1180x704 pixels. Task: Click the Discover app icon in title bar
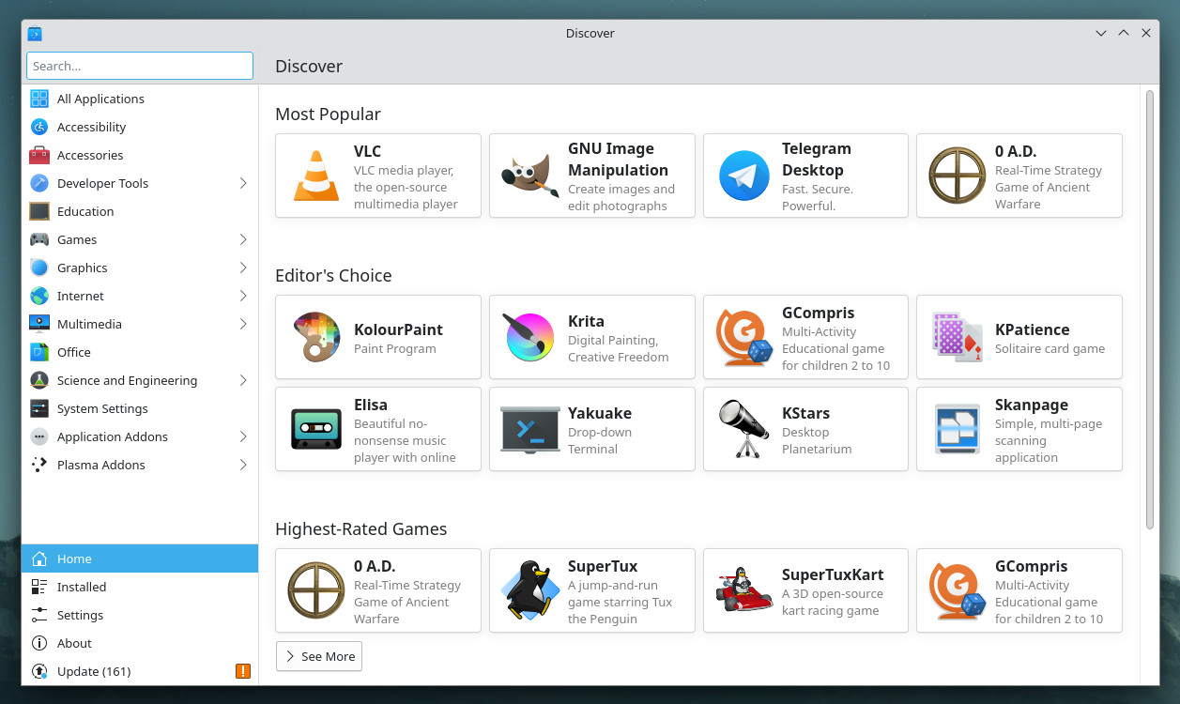coord(35,34)
